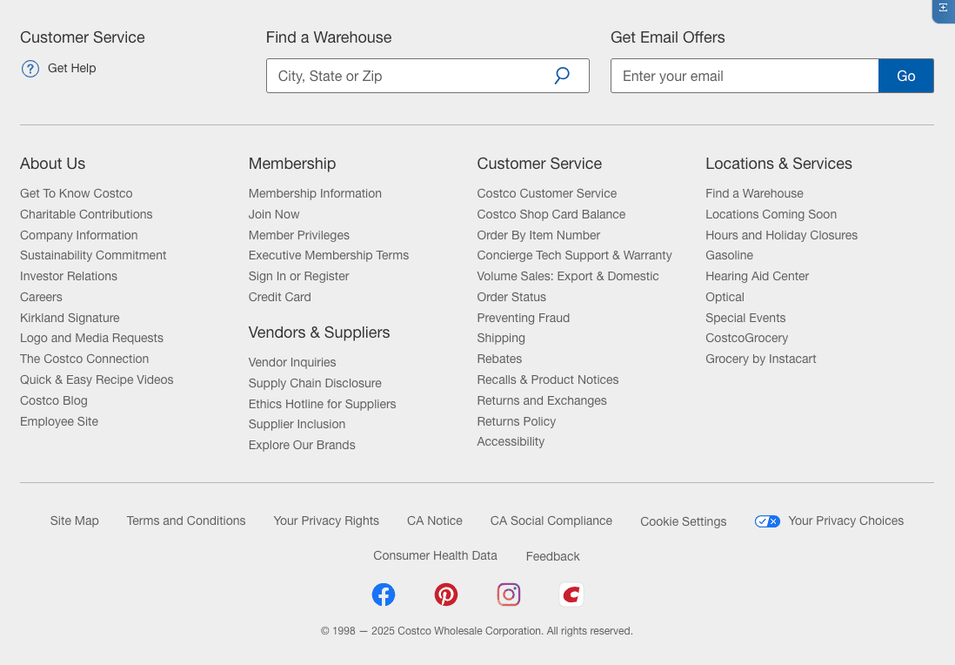Image resolution: width=955 pixels, height=665 pixels.
Task: Go to Join Now membership link
Action: 274,214
